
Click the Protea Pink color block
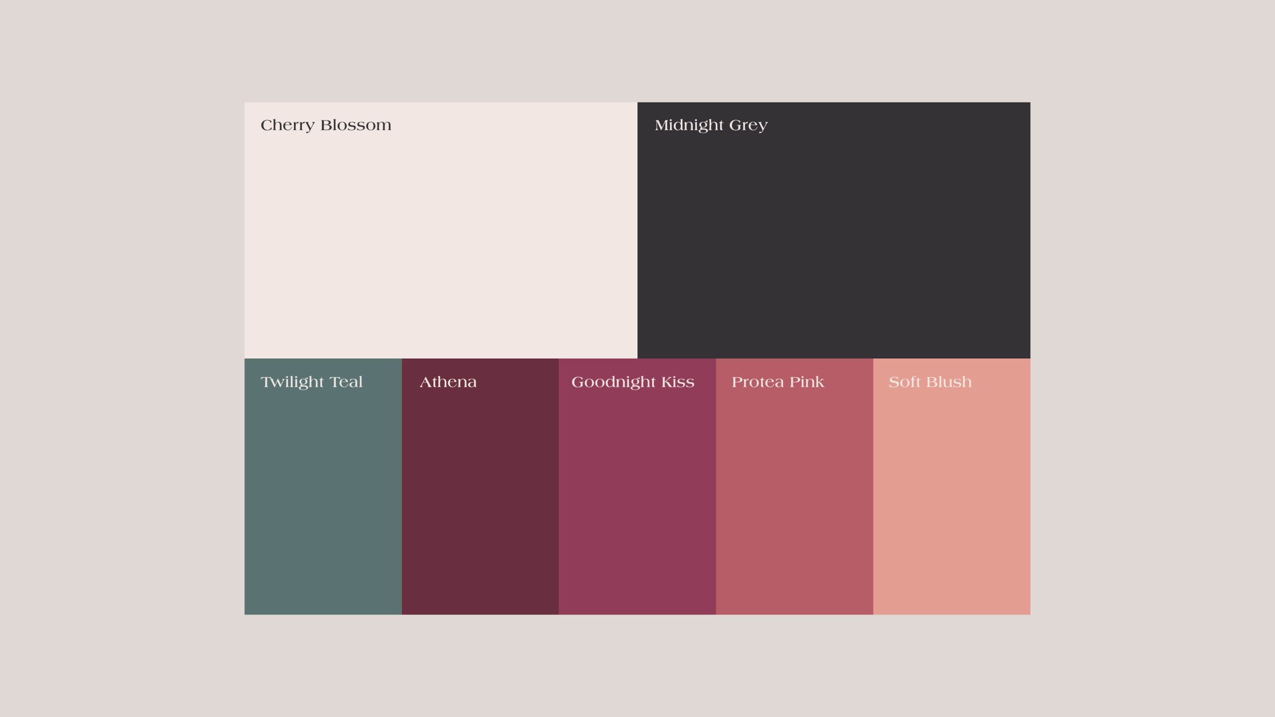pyautogui.click(x=794, y=498)
